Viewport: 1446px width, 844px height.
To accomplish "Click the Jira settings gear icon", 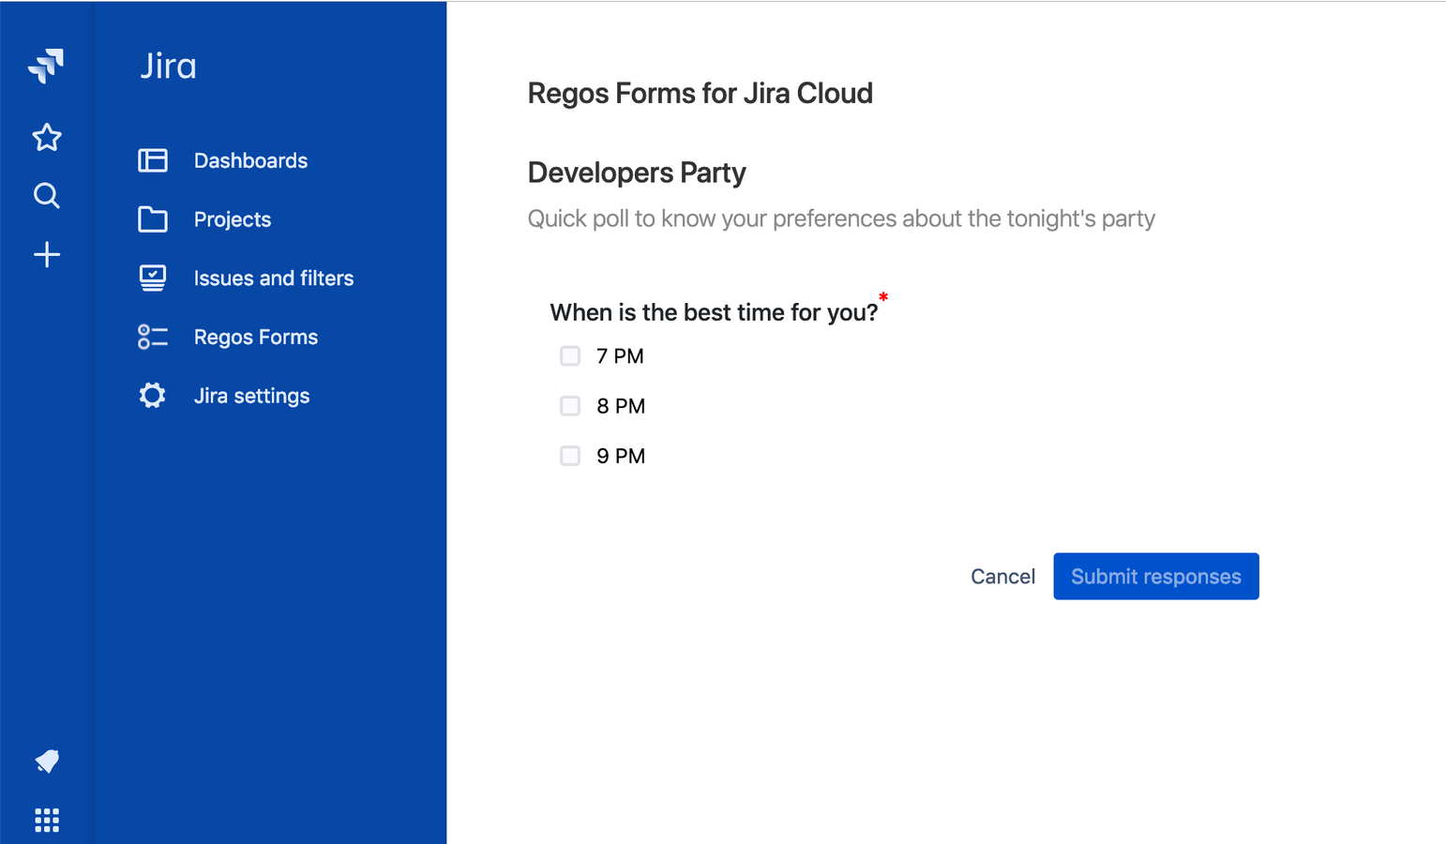I will 153,396.
